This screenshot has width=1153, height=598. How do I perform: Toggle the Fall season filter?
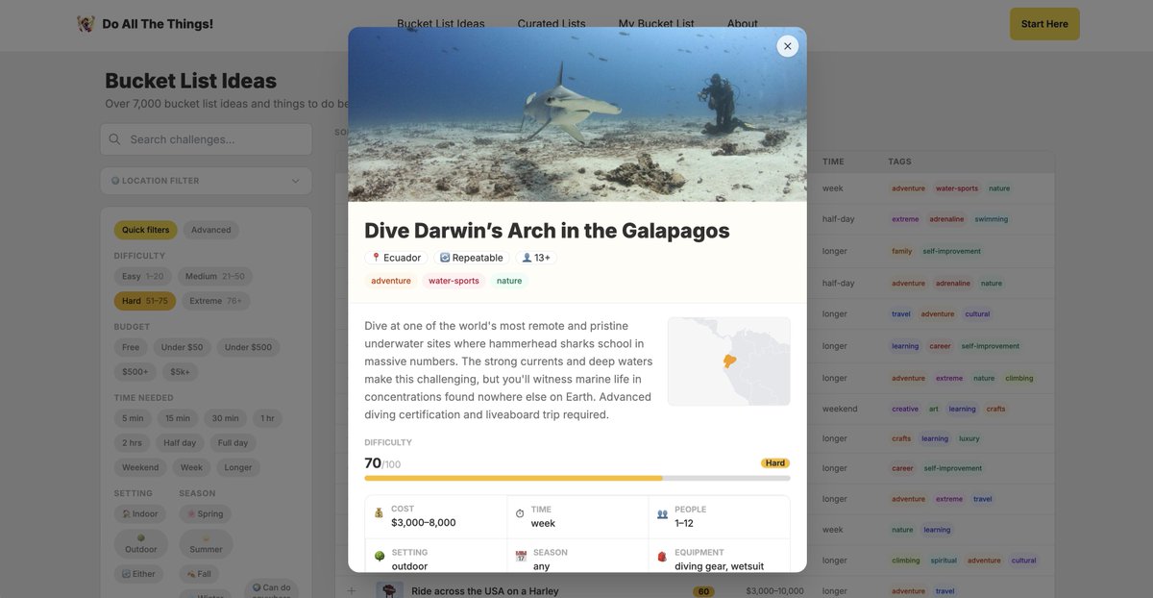(x=199, y=574)
